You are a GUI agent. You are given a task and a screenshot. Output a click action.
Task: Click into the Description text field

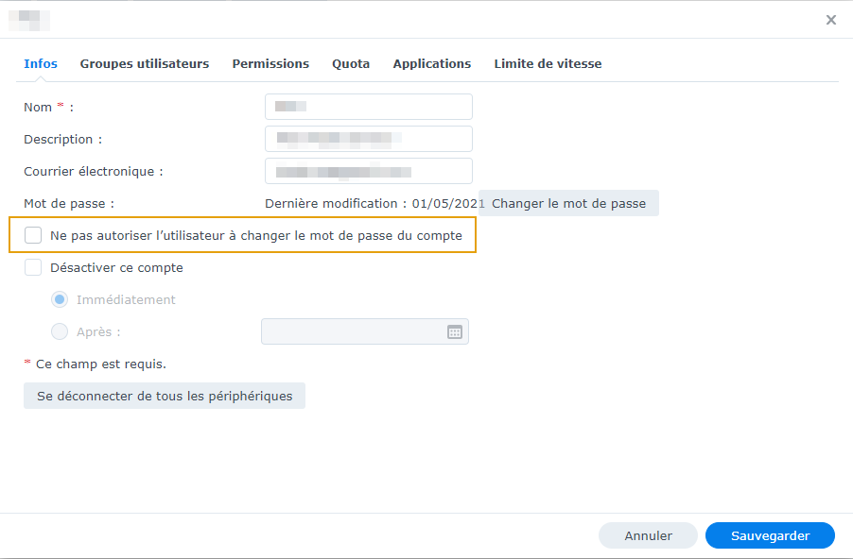369,139
